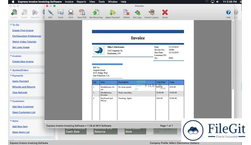This screenshot has width=251, height=145.
Task: Click the Keyboard and Mouse item row
Action: click(x=138, y=99)
